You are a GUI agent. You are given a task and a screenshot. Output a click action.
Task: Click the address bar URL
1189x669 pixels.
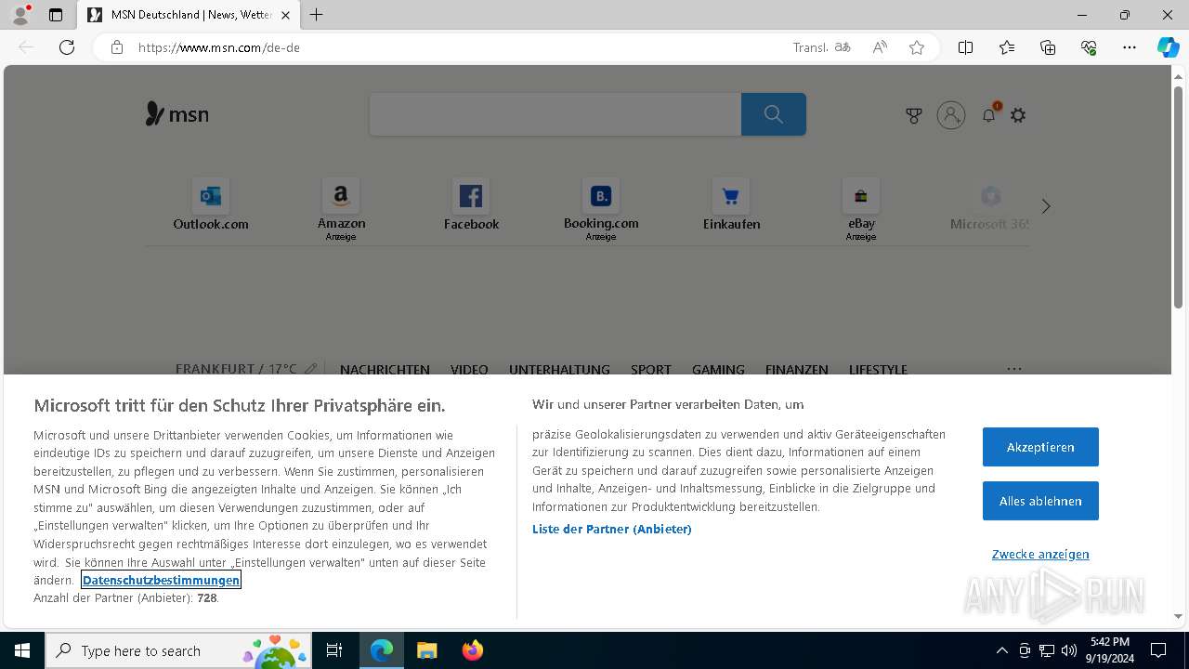pyautogui.click(x=219, y=47)
